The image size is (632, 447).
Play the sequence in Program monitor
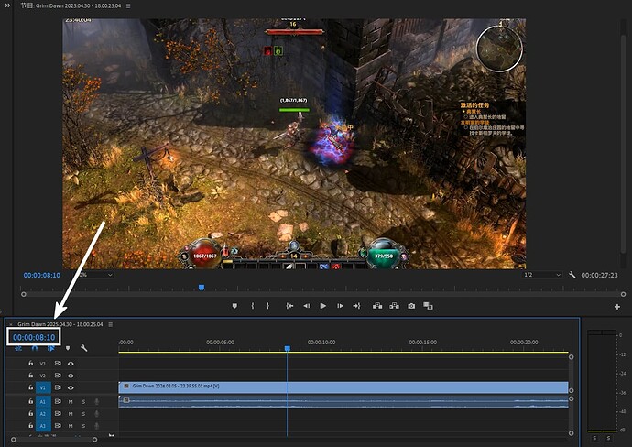click(322, 306)
